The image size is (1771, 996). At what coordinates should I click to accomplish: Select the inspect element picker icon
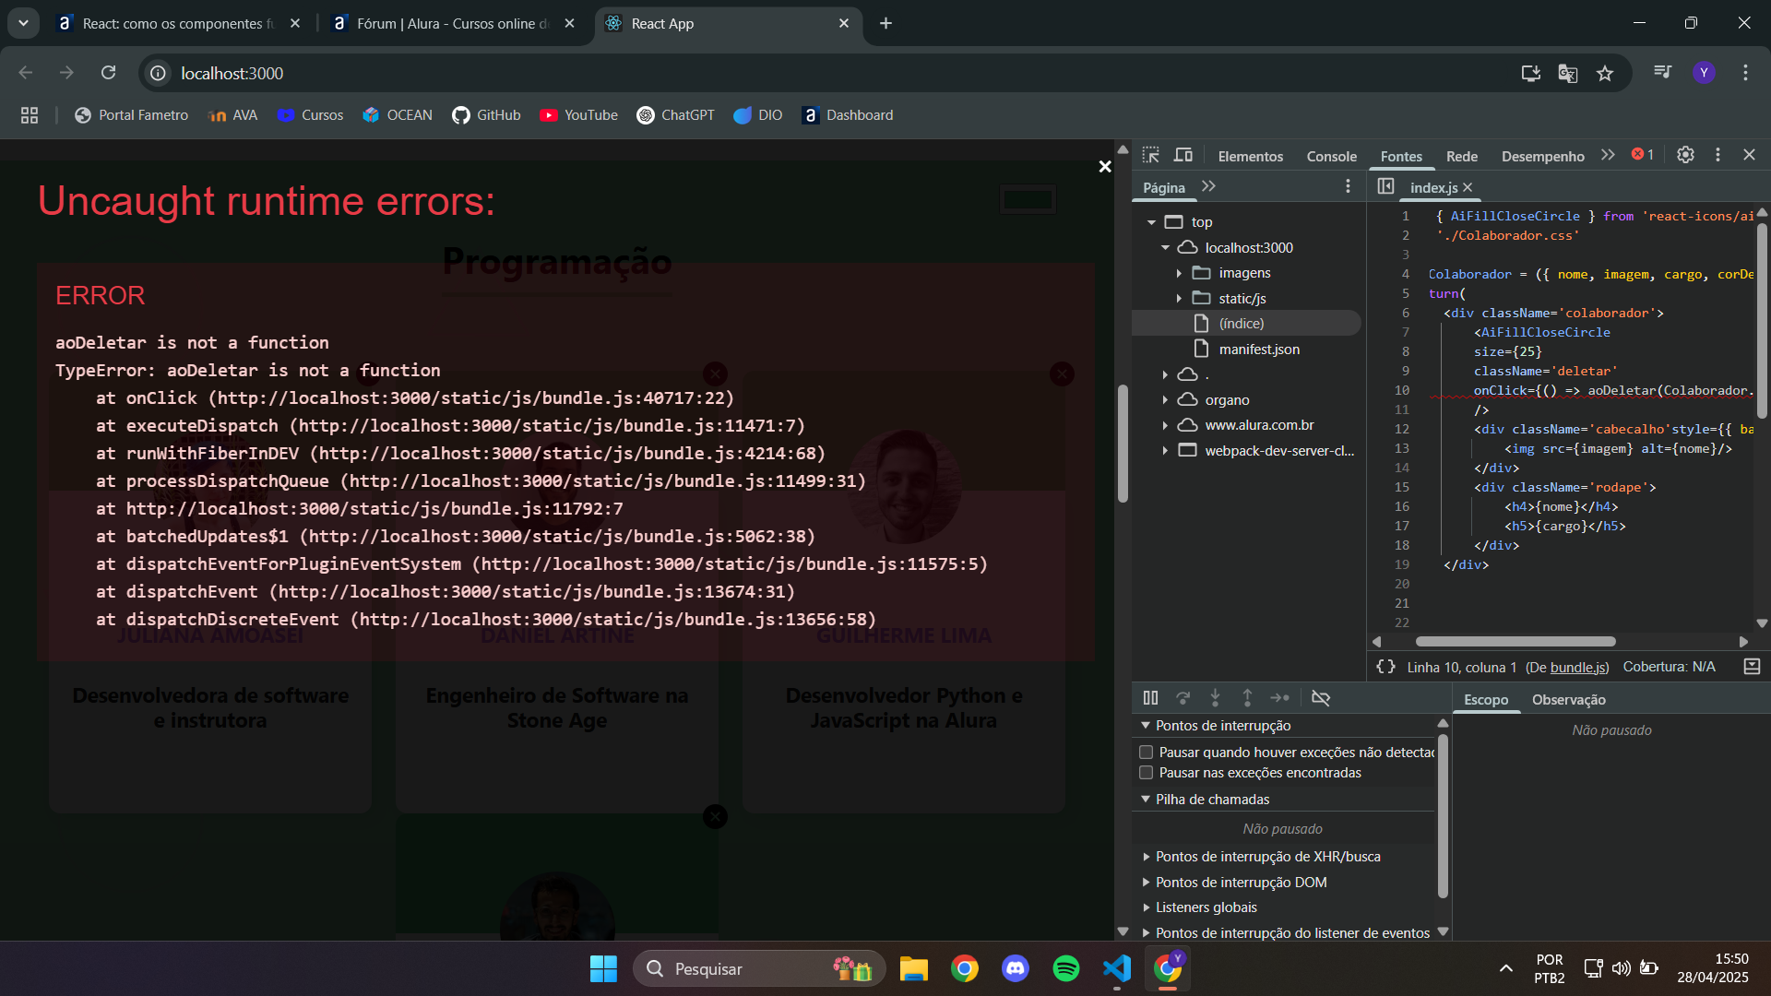(1150, 155)
